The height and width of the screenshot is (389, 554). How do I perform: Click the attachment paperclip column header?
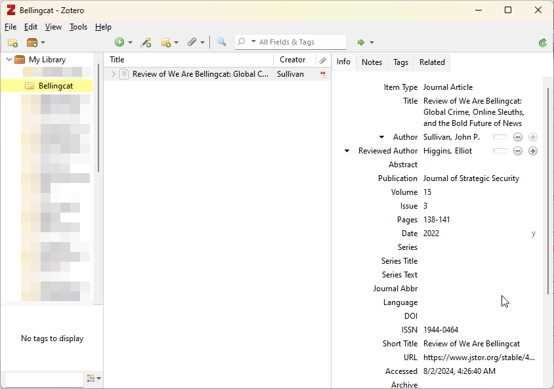tap(323, 60)
